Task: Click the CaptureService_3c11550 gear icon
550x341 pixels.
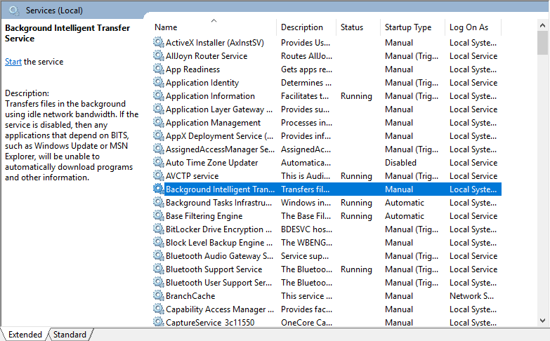Action: coord(159,322)
